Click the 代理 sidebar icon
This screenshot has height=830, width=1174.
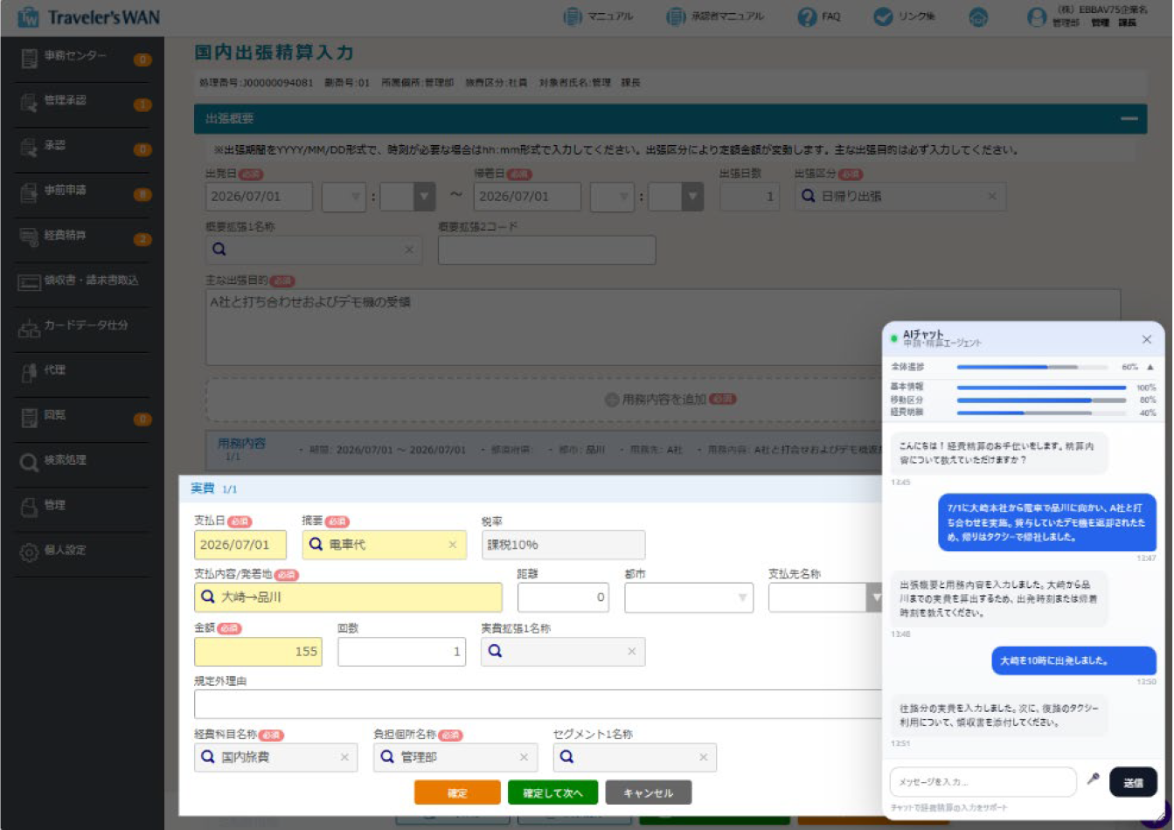[x=29, y=371]
